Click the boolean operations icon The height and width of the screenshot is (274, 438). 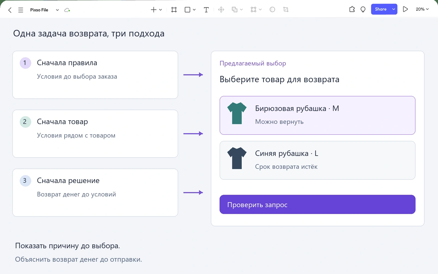pos(235,10)
